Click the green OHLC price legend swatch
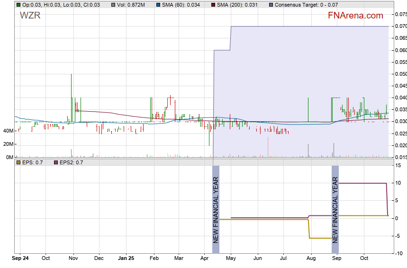This screenshot has height=268, width=407. point(18,5)
